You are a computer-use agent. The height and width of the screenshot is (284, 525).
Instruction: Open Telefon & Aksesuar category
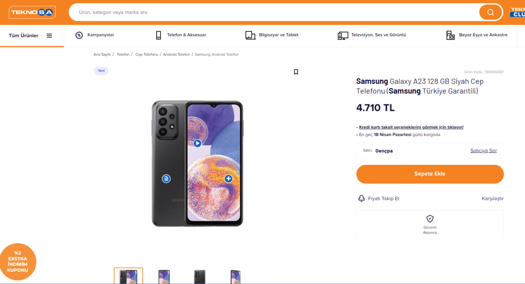point(181,35)
